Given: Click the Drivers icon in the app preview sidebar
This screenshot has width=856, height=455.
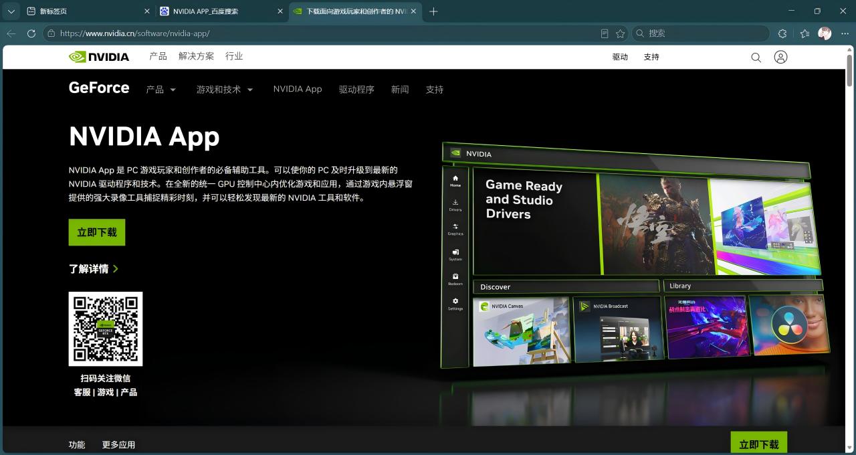Looking at the screenshot, I should pyautogui.click(x=455, y=205).
